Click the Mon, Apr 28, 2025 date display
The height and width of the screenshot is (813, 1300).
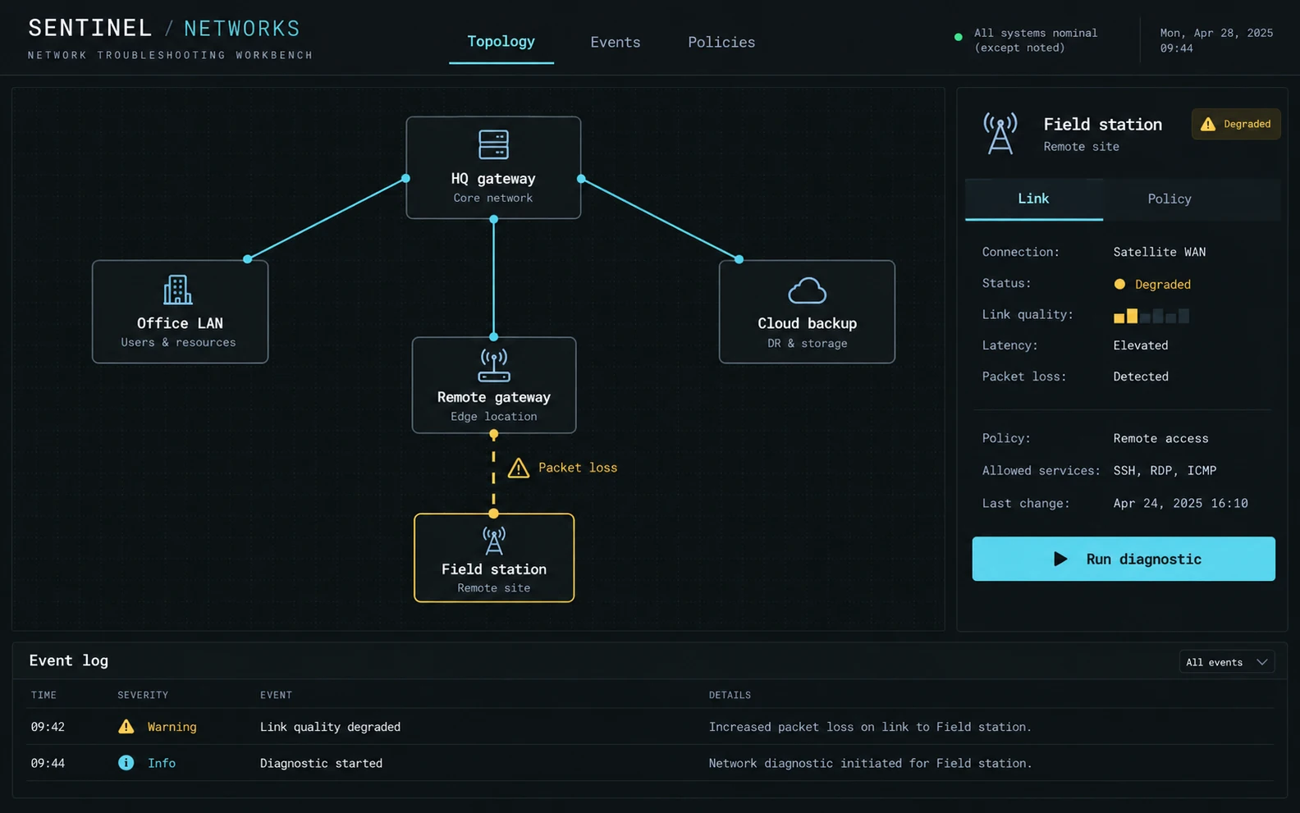1216,33
